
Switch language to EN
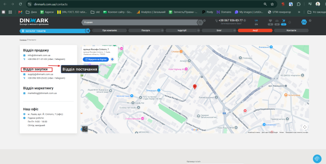click(256, 24)
